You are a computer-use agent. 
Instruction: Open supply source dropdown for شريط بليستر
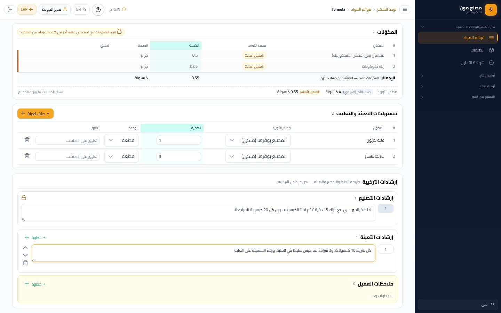pos(258,156)
